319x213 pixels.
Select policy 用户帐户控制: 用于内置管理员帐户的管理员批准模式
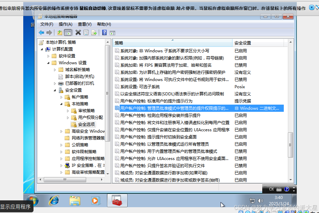tap(169, 151)
